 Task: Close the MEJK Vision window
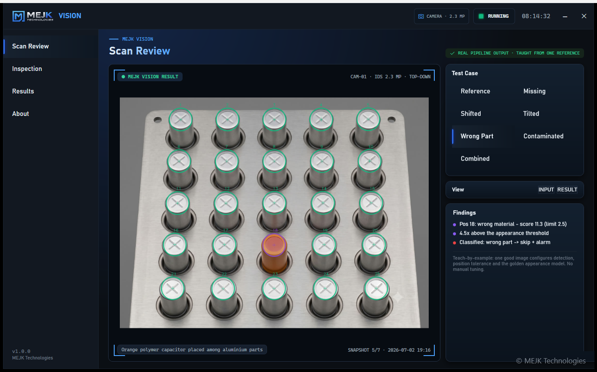click(x=584, y=16)
